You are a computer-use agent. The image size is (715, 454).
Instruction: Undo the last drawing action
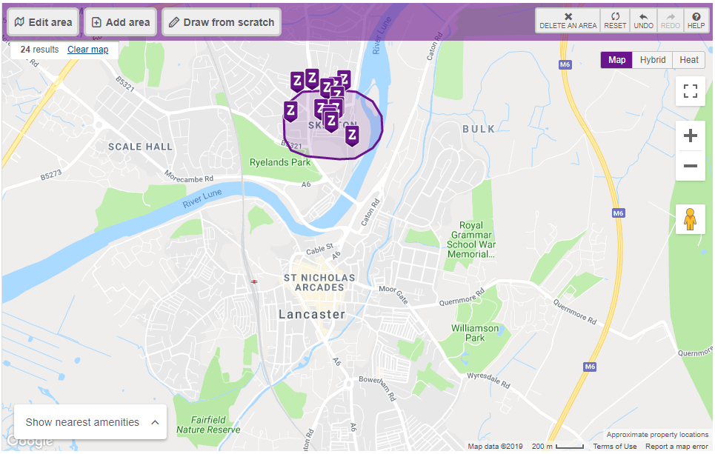pos(643,21)
